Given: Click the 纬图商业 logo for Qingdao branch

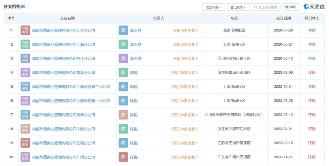Looking at the screenshot, I should click(25, 72).
